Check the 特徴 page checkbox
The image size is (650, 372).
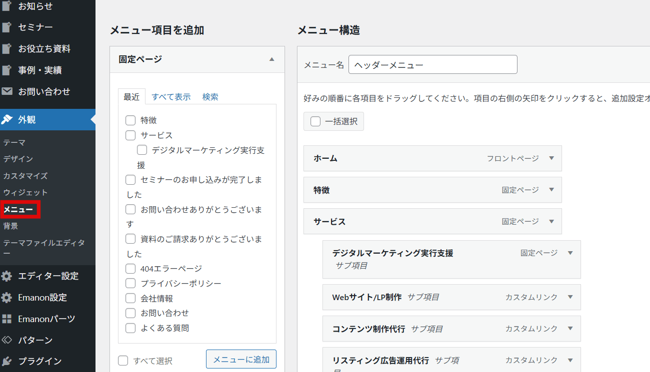(x=130, y=120)
